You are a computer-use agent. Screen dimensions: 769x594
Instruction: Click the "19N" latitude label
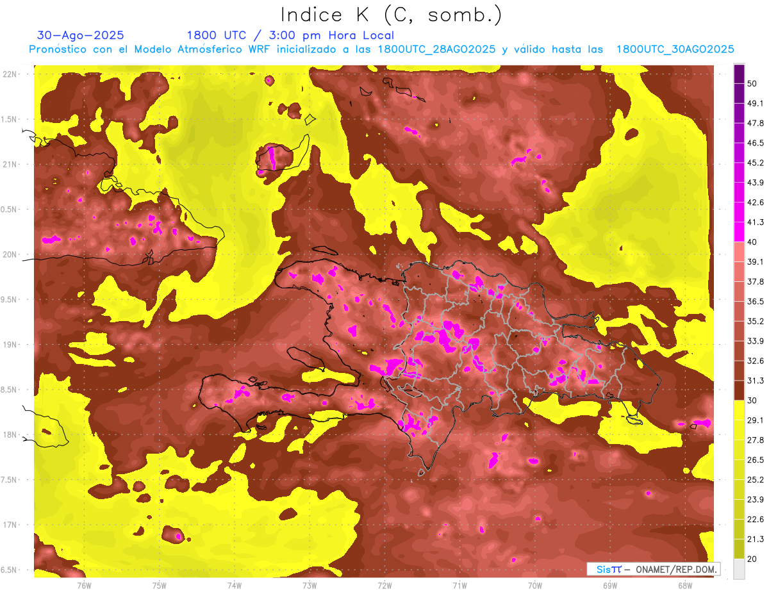(x=9, y=345)
